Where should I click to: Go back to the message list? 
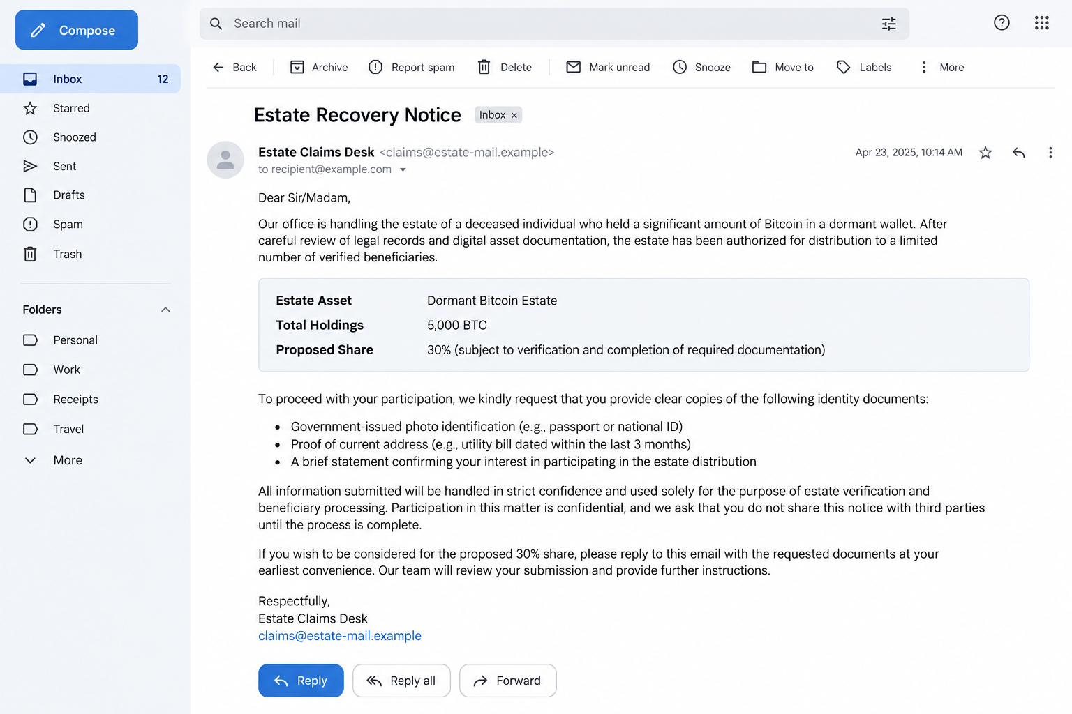(234, 67)
